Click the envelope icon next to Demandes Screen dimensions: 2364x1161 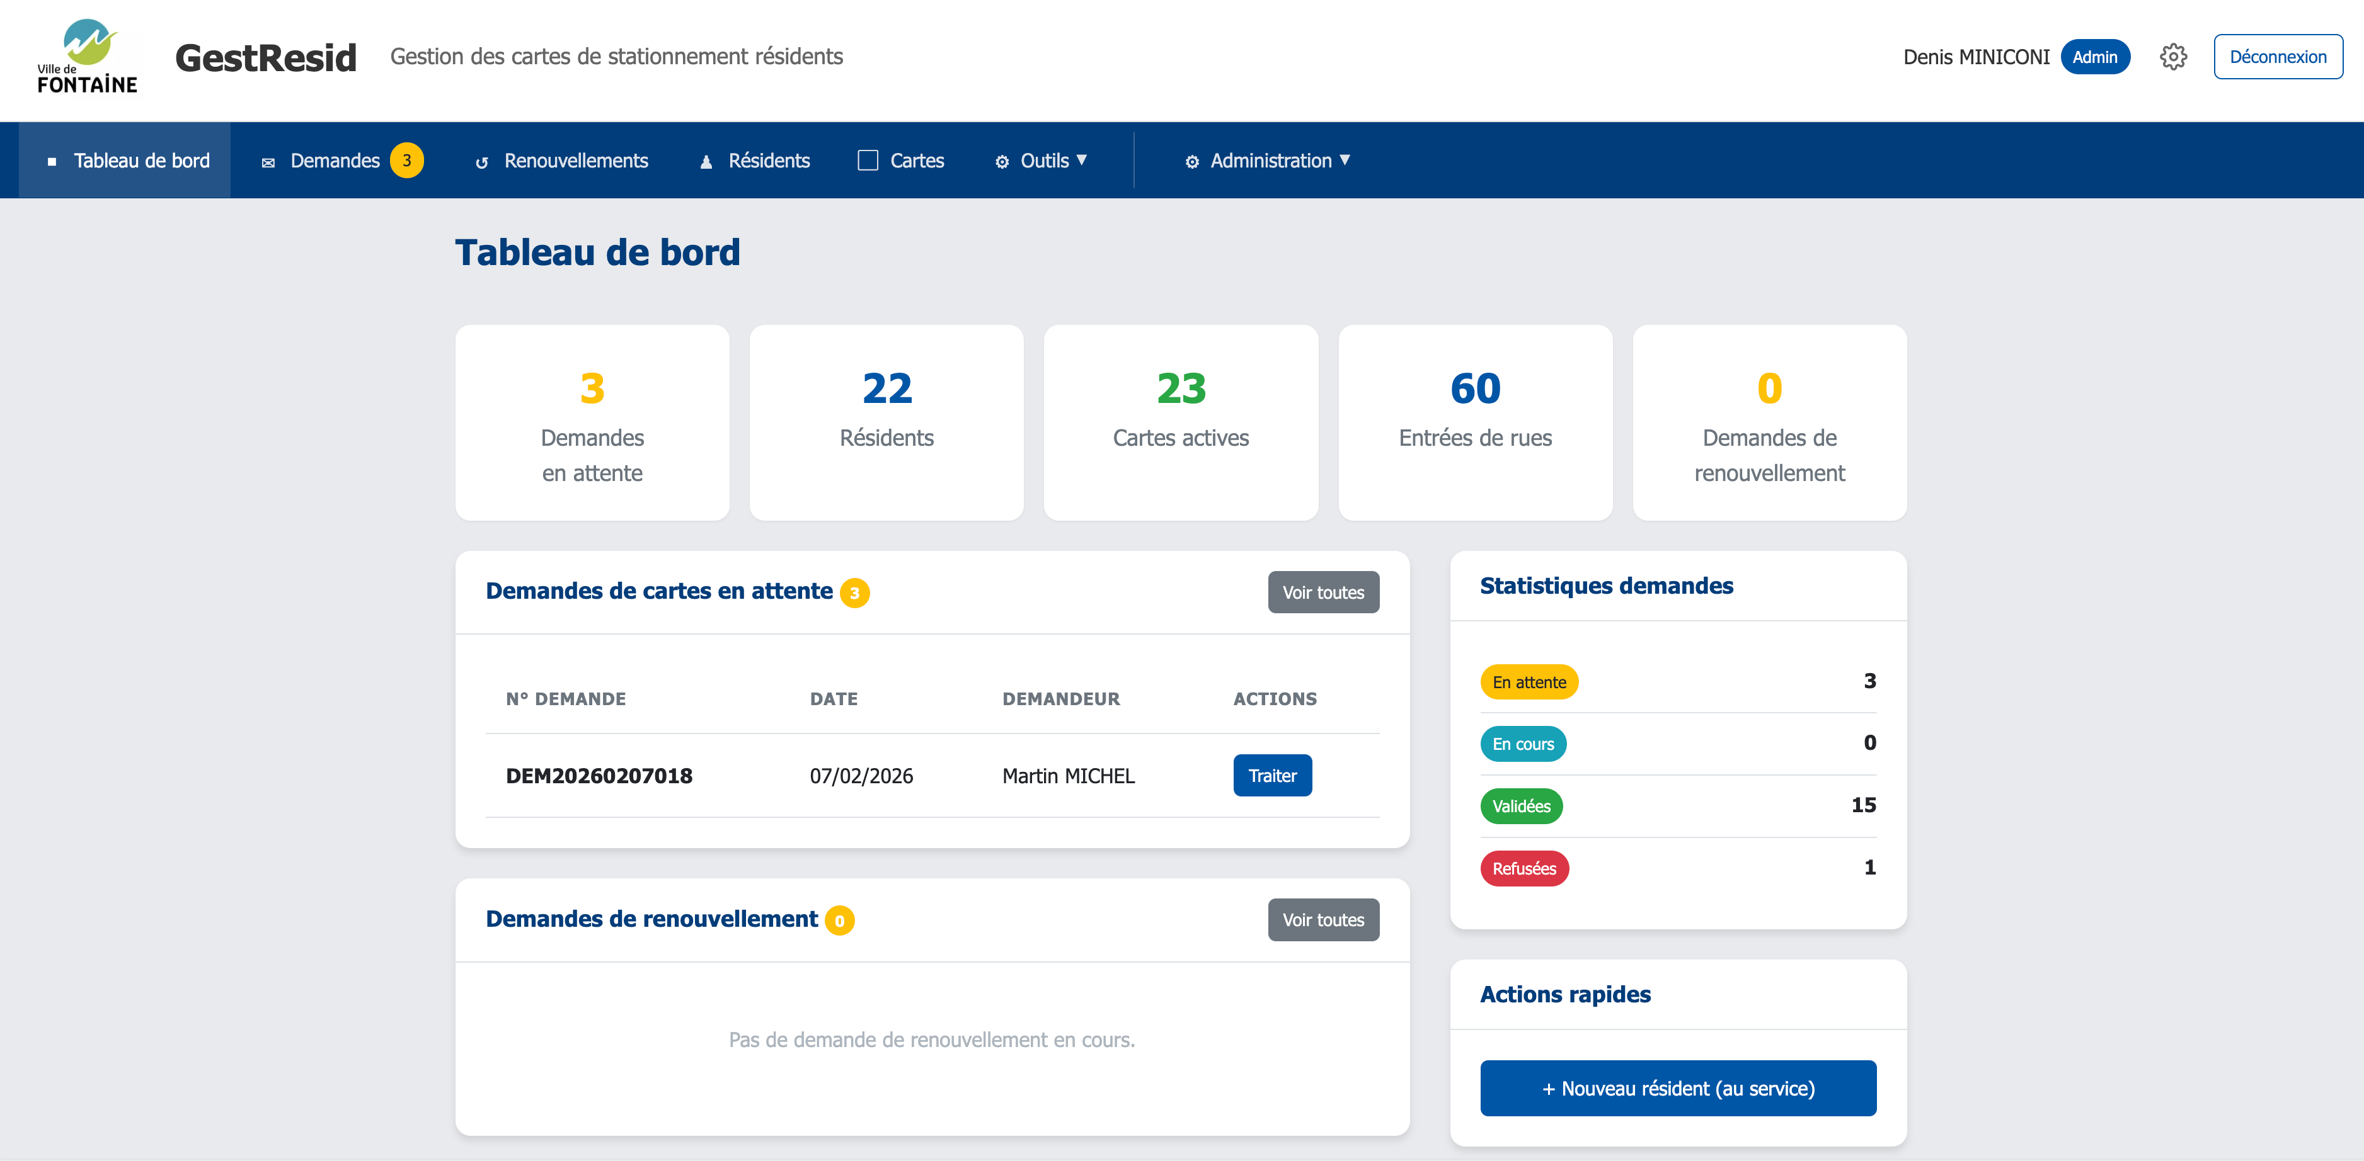tap(268, 161)
